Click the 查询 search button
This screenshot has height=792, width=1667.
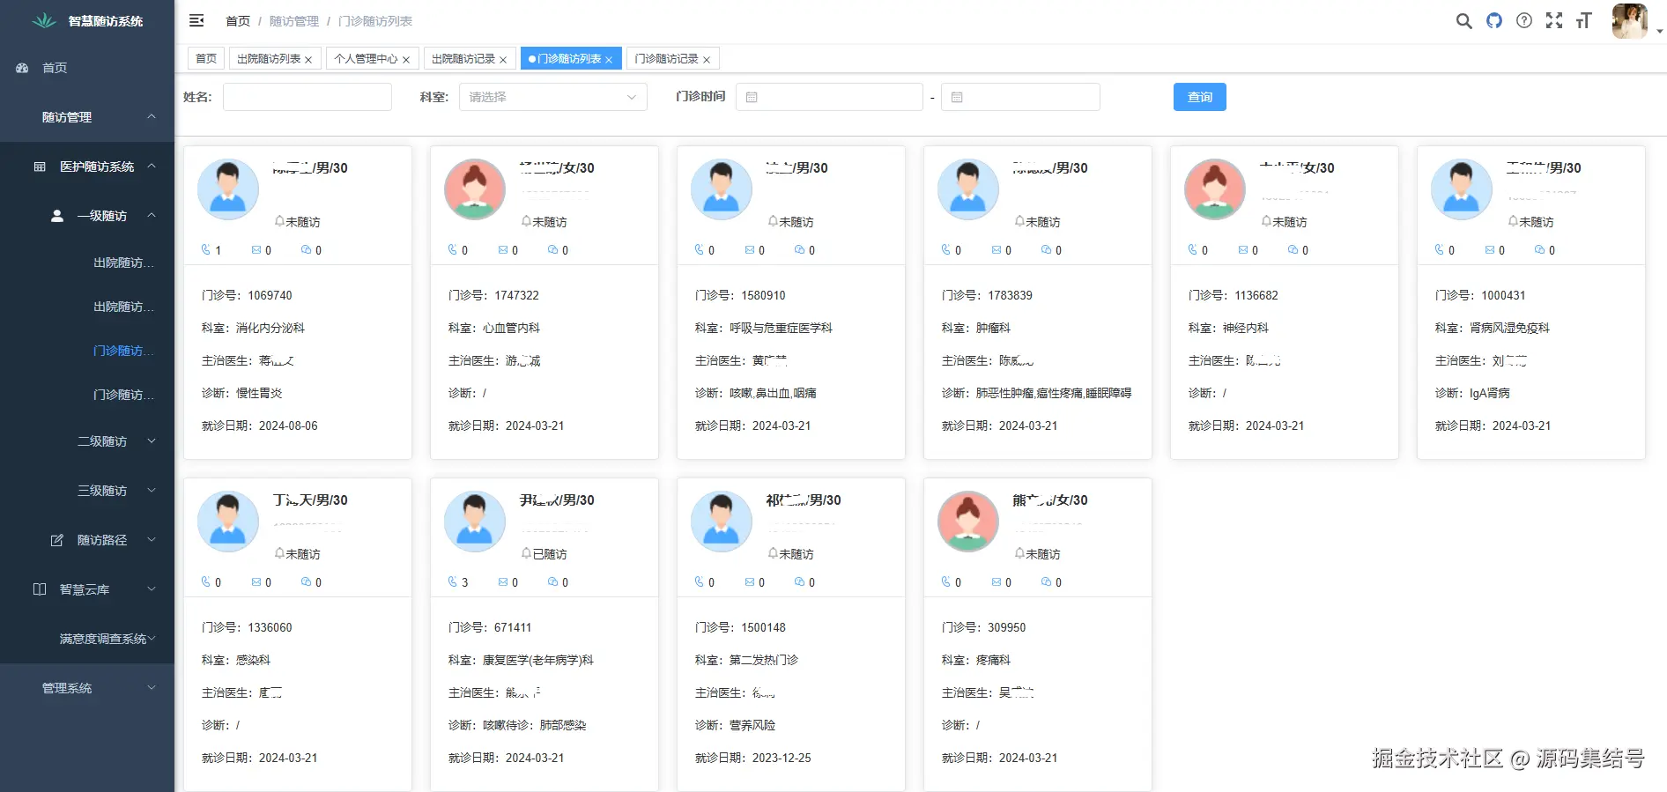coord(1200,97)
